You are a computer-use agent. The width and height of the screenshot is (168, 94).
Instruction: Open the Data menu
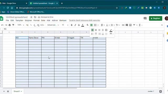[43, 20]
